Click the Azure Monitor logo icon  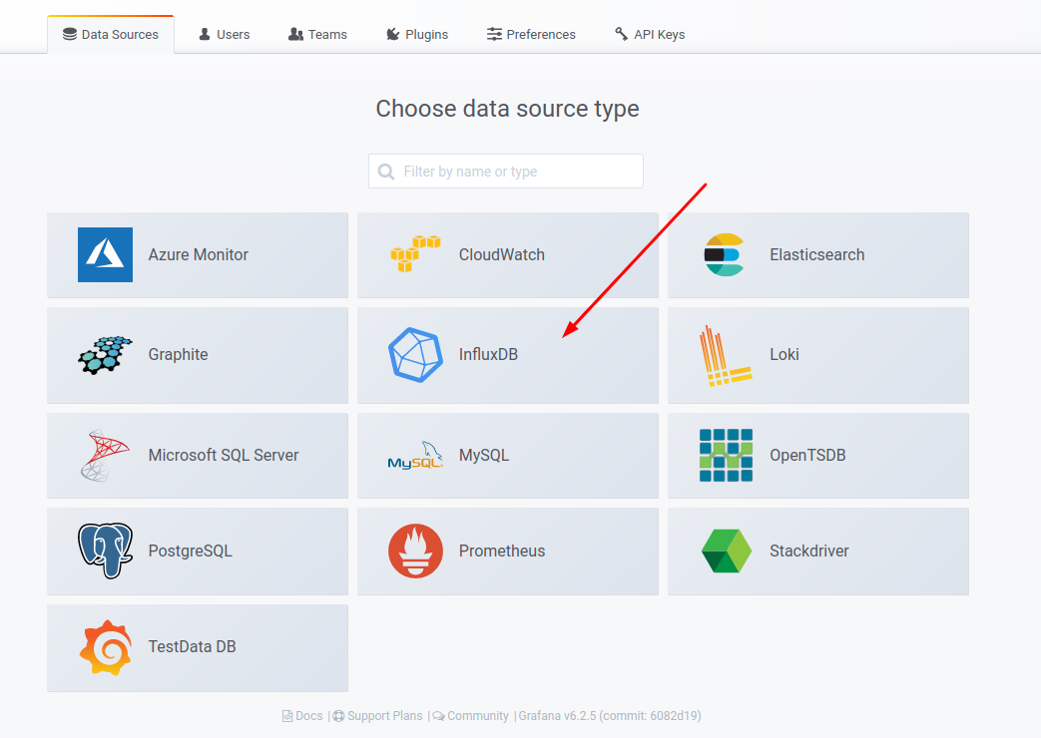pyautogui.click(x=105, y=255)
